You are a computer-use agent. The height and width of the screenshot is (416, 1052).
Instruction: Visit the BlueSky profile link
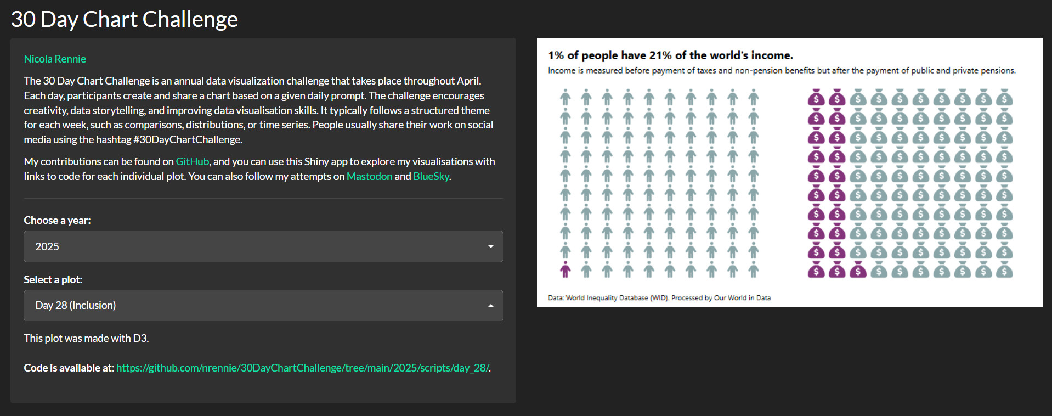(431, 176)
